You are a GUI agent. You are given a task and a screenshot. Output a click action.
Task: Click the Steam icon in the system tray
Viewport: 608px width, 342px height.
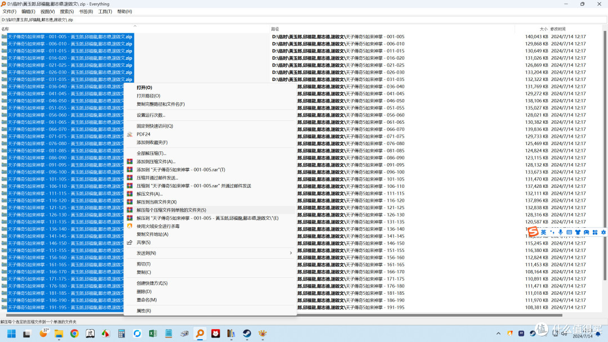(x=533, y=334)
